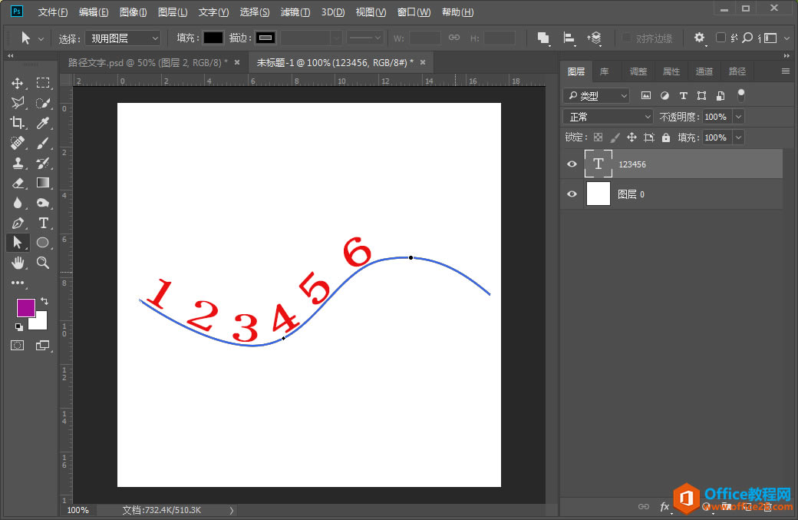Viewport: 798px width, 520px height.
Task: Select the Pen tool
Action: 18,223
